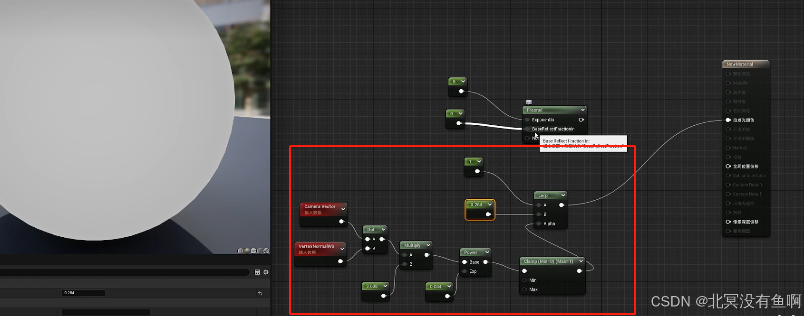Click the output pin of constant 3.638
This screenshot has height=316, width=804.
click(384, 296)
